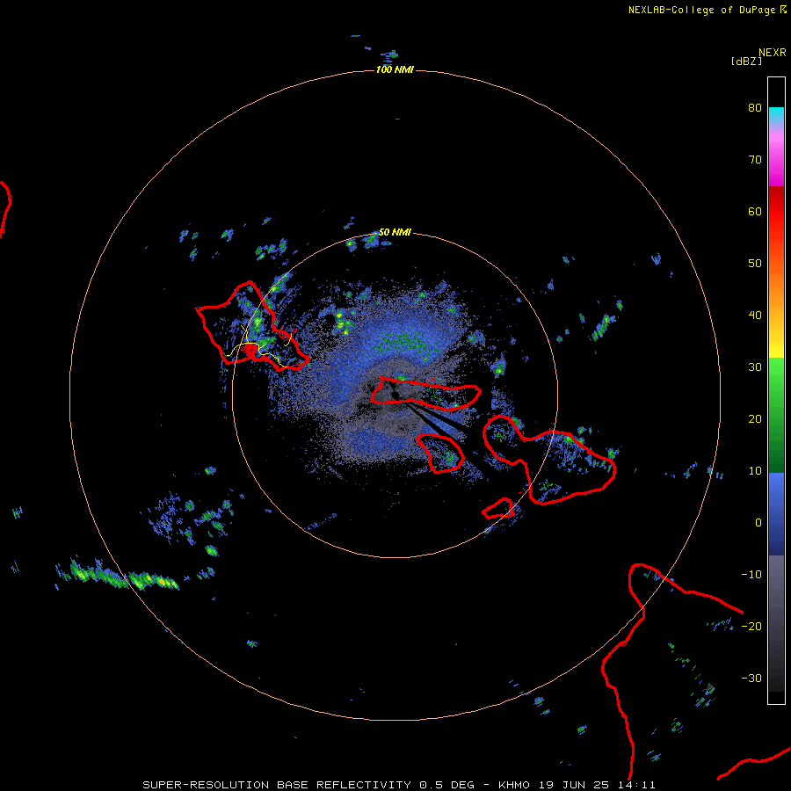Click the 70 value on dBZ scale
Viewport: 791px width, 791px height.
pyautogui.click(x=755, y=159)
